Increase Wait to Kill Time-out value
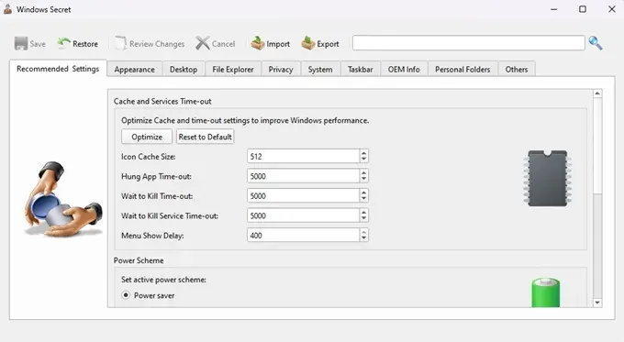624x342 pixels. tap(363, 193)
